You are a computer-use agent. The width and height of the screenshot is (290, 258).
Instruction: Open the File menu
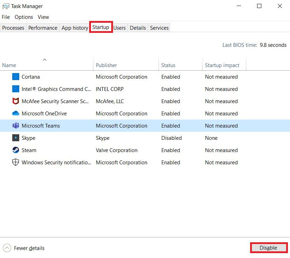pyautogui.click(x=6, y=17)
